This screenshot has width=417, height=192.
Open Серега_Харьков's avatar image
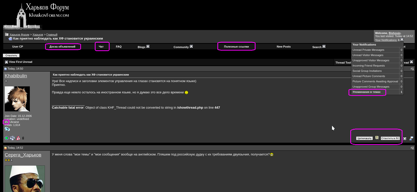(25, 179)
